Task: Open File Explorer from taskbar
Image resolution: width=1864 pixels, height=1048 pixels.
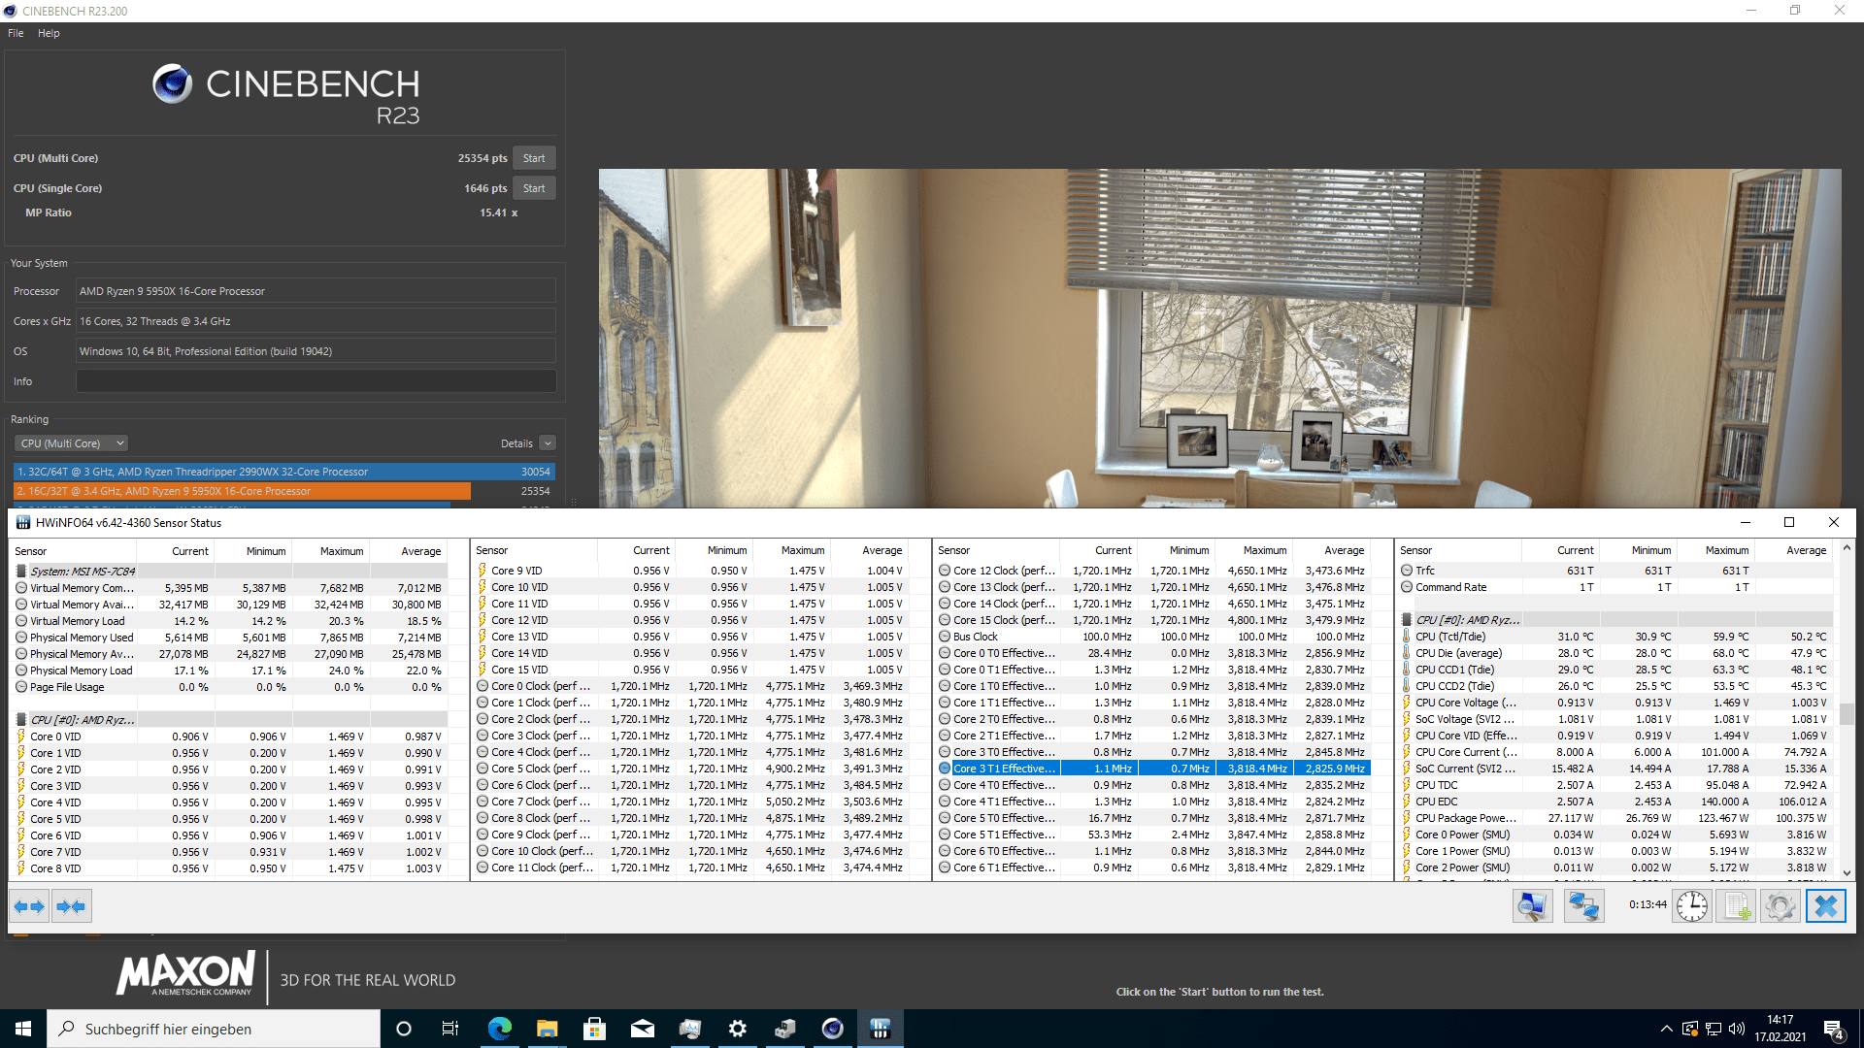Action: pyautogui.click(x=547, y=1029)
